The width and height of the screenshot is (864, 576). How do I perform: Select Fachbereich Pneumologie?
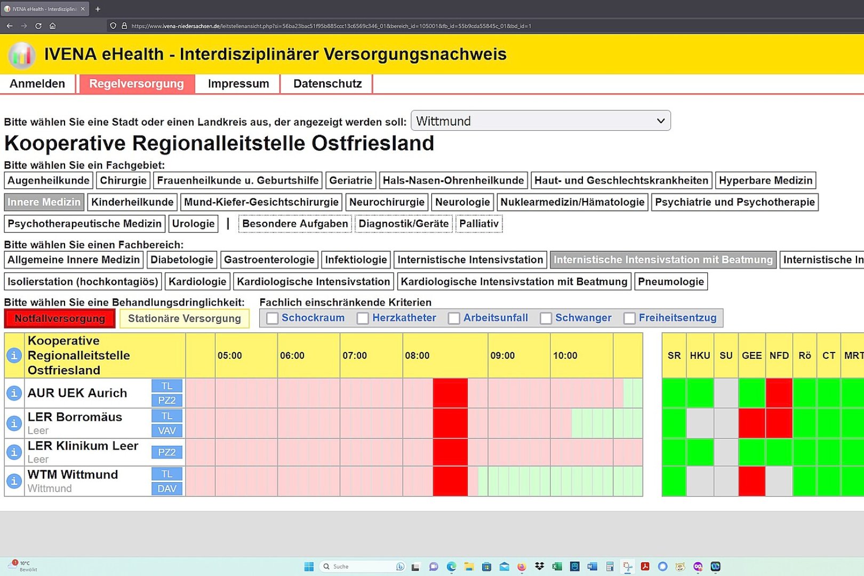point(671,282)
